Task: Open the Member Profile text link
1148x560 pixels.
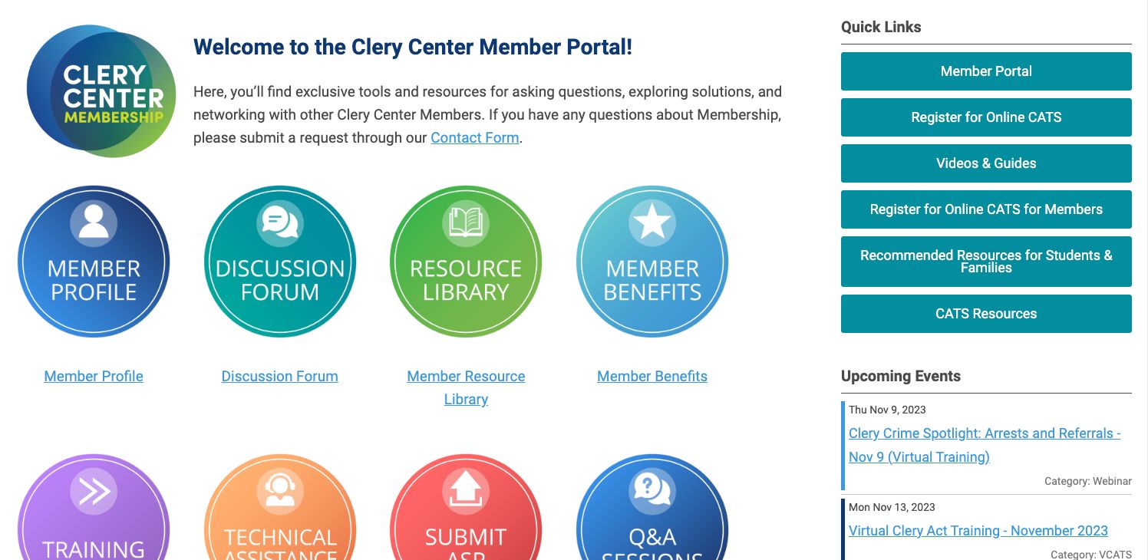Action: (94, 376)
